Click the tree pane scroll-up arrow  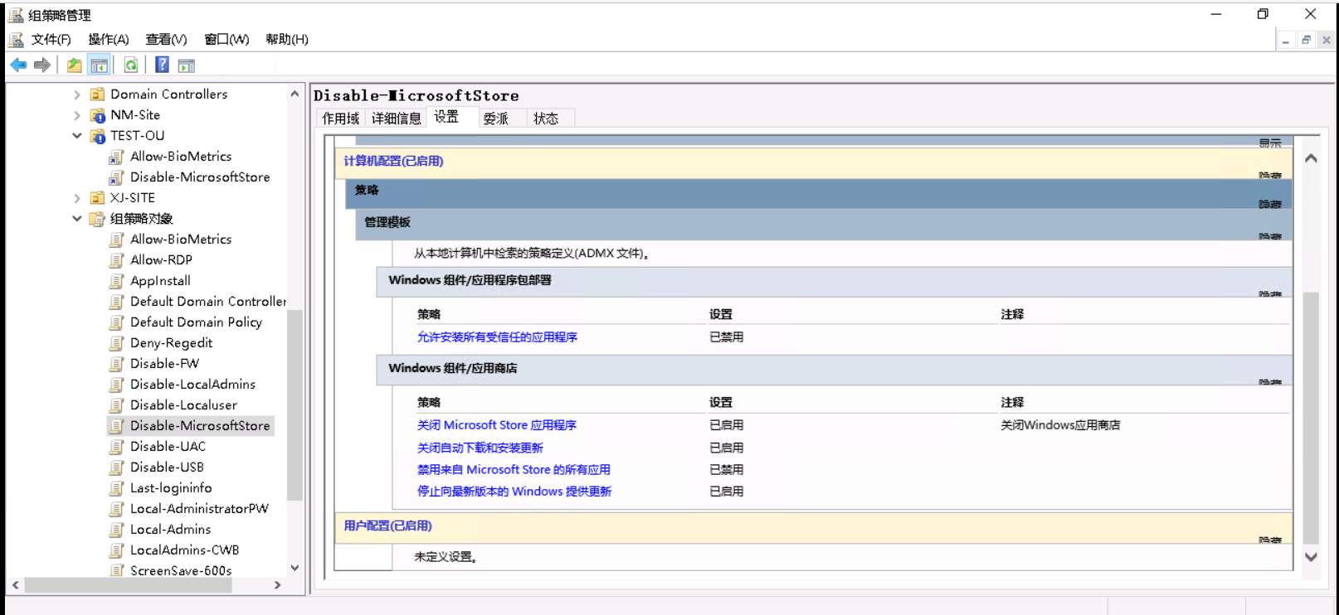(x=295, y=94)
